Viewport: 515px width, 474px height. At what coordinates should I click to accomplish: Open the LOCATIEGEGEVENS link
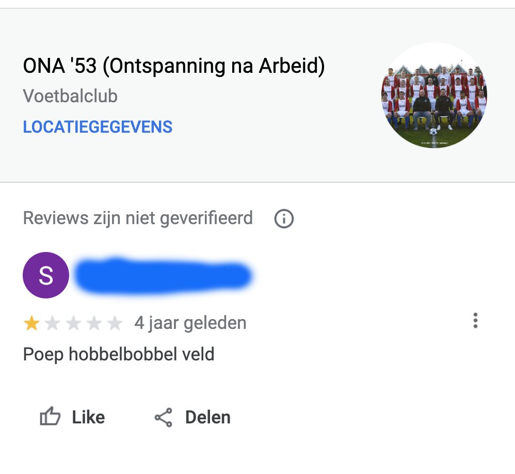click(x=98, y=127)
